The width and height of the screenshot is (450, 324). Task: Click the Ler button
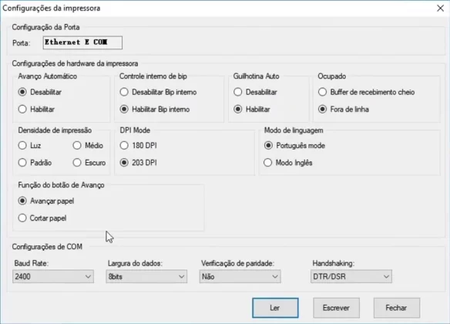point(275,308)
